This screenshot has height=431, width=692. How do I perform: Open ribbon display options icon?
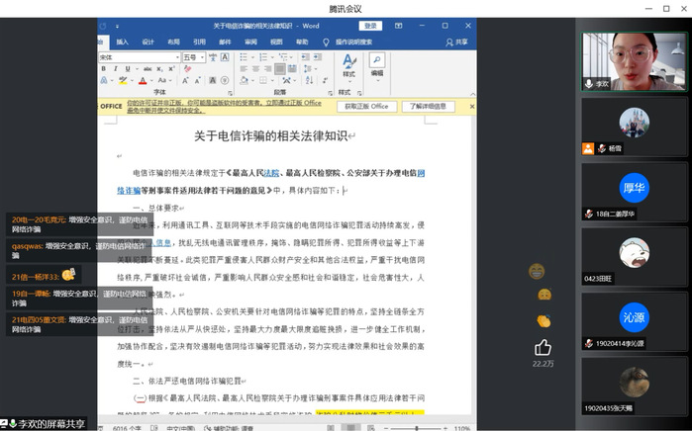(x=399, y=26)
